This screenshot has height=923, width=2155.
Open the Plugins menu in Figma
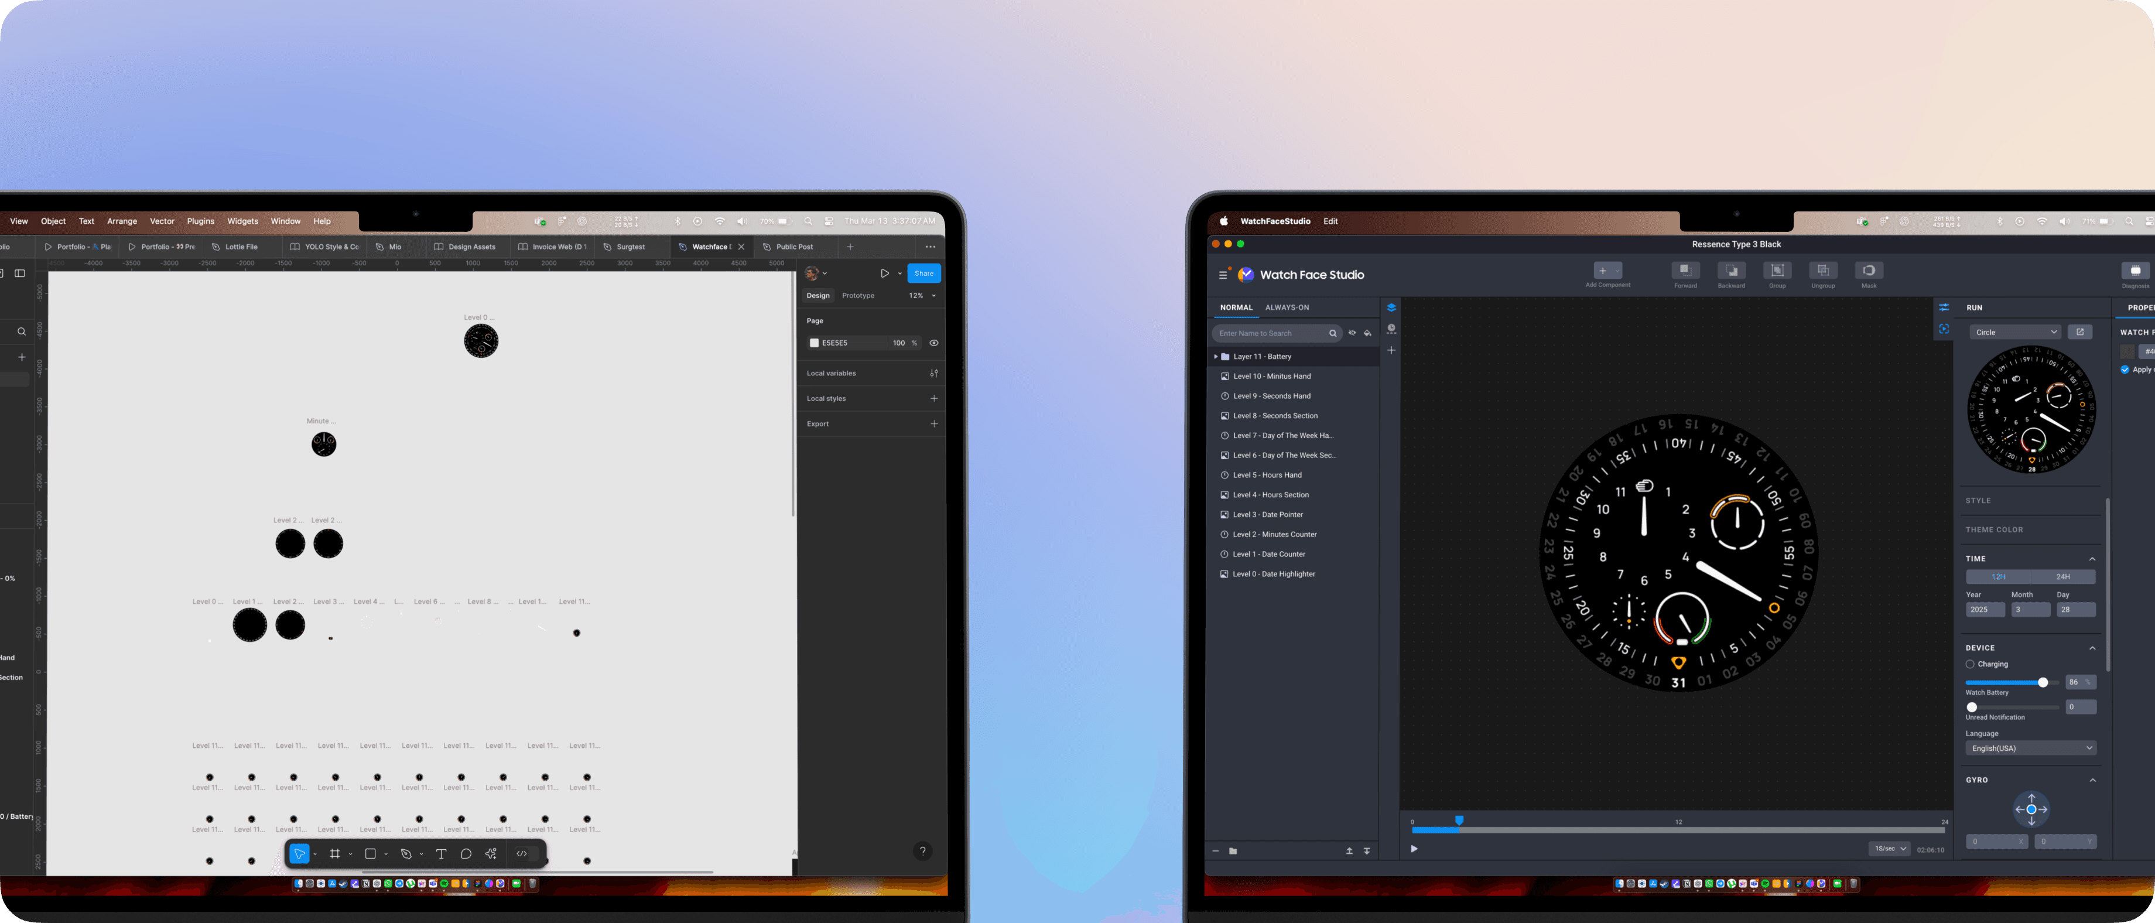click(x=200, y=222)
